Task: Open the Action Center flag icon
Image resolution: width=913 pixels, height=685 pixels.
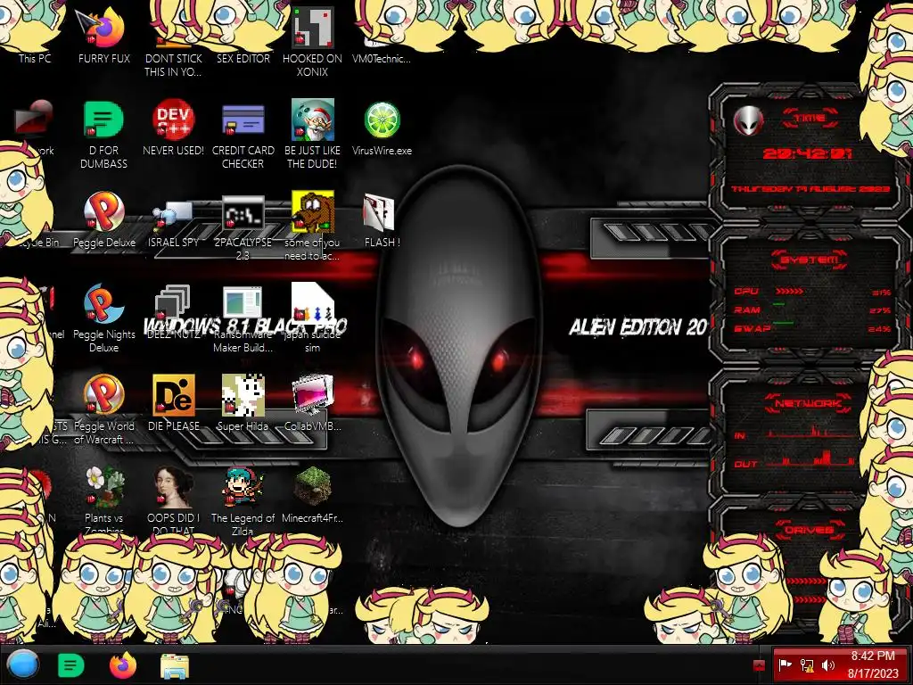Action: tap(785, 664)
